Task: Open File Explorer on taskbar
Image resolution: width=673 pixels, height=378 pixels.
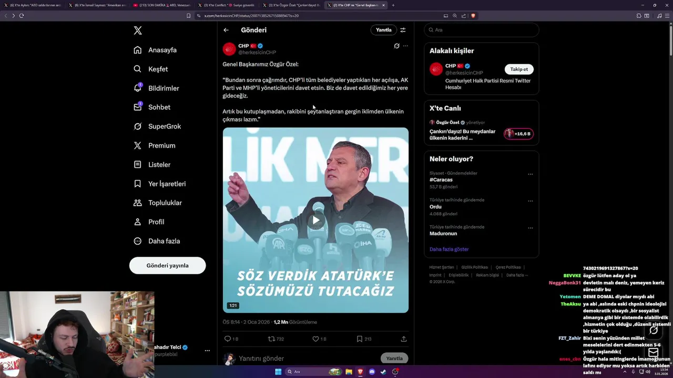Action: [349, 372]
